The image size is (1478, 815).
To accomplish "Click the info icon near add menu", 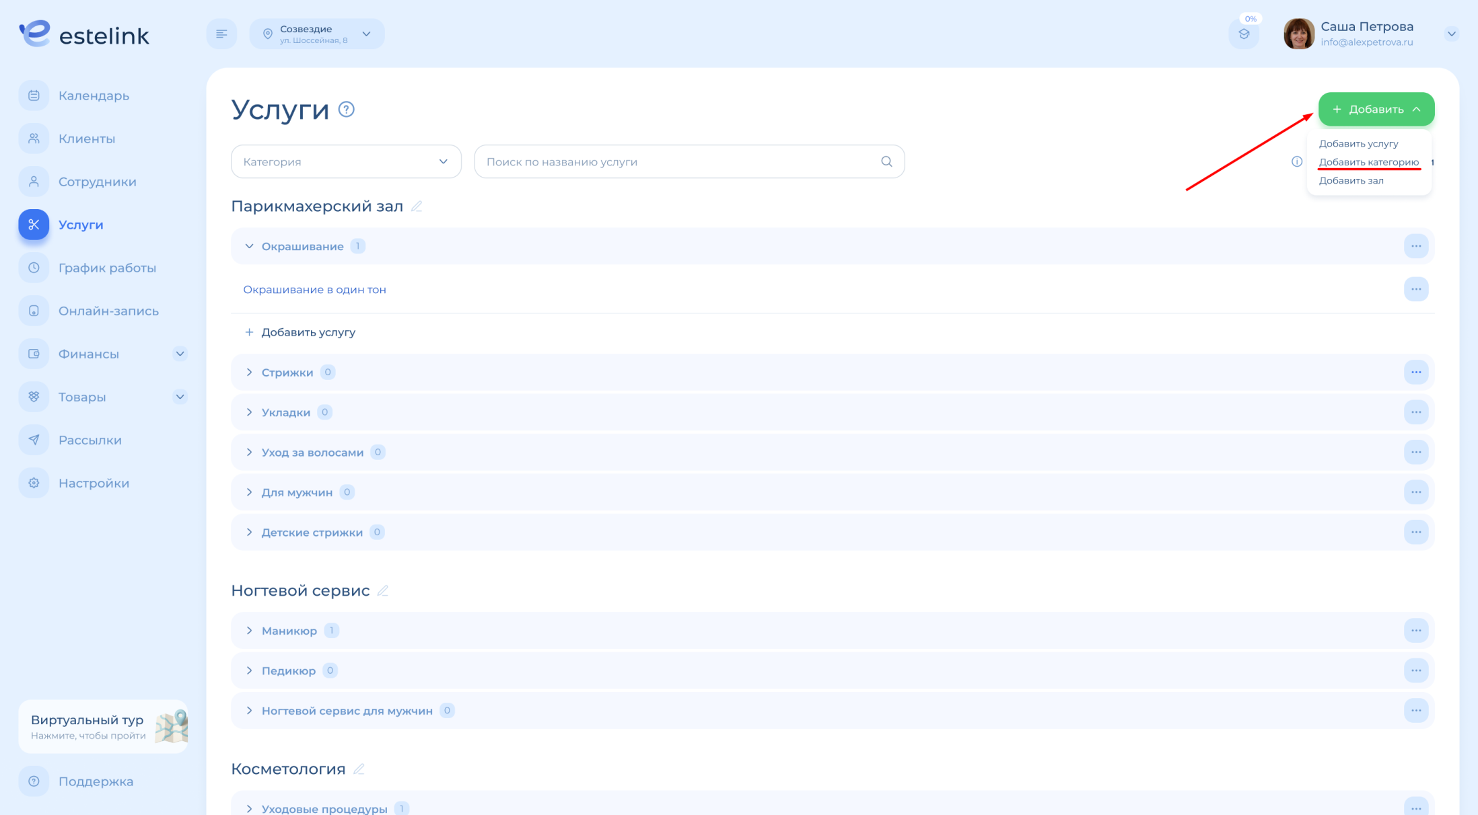I will (x=1297, y=161).
